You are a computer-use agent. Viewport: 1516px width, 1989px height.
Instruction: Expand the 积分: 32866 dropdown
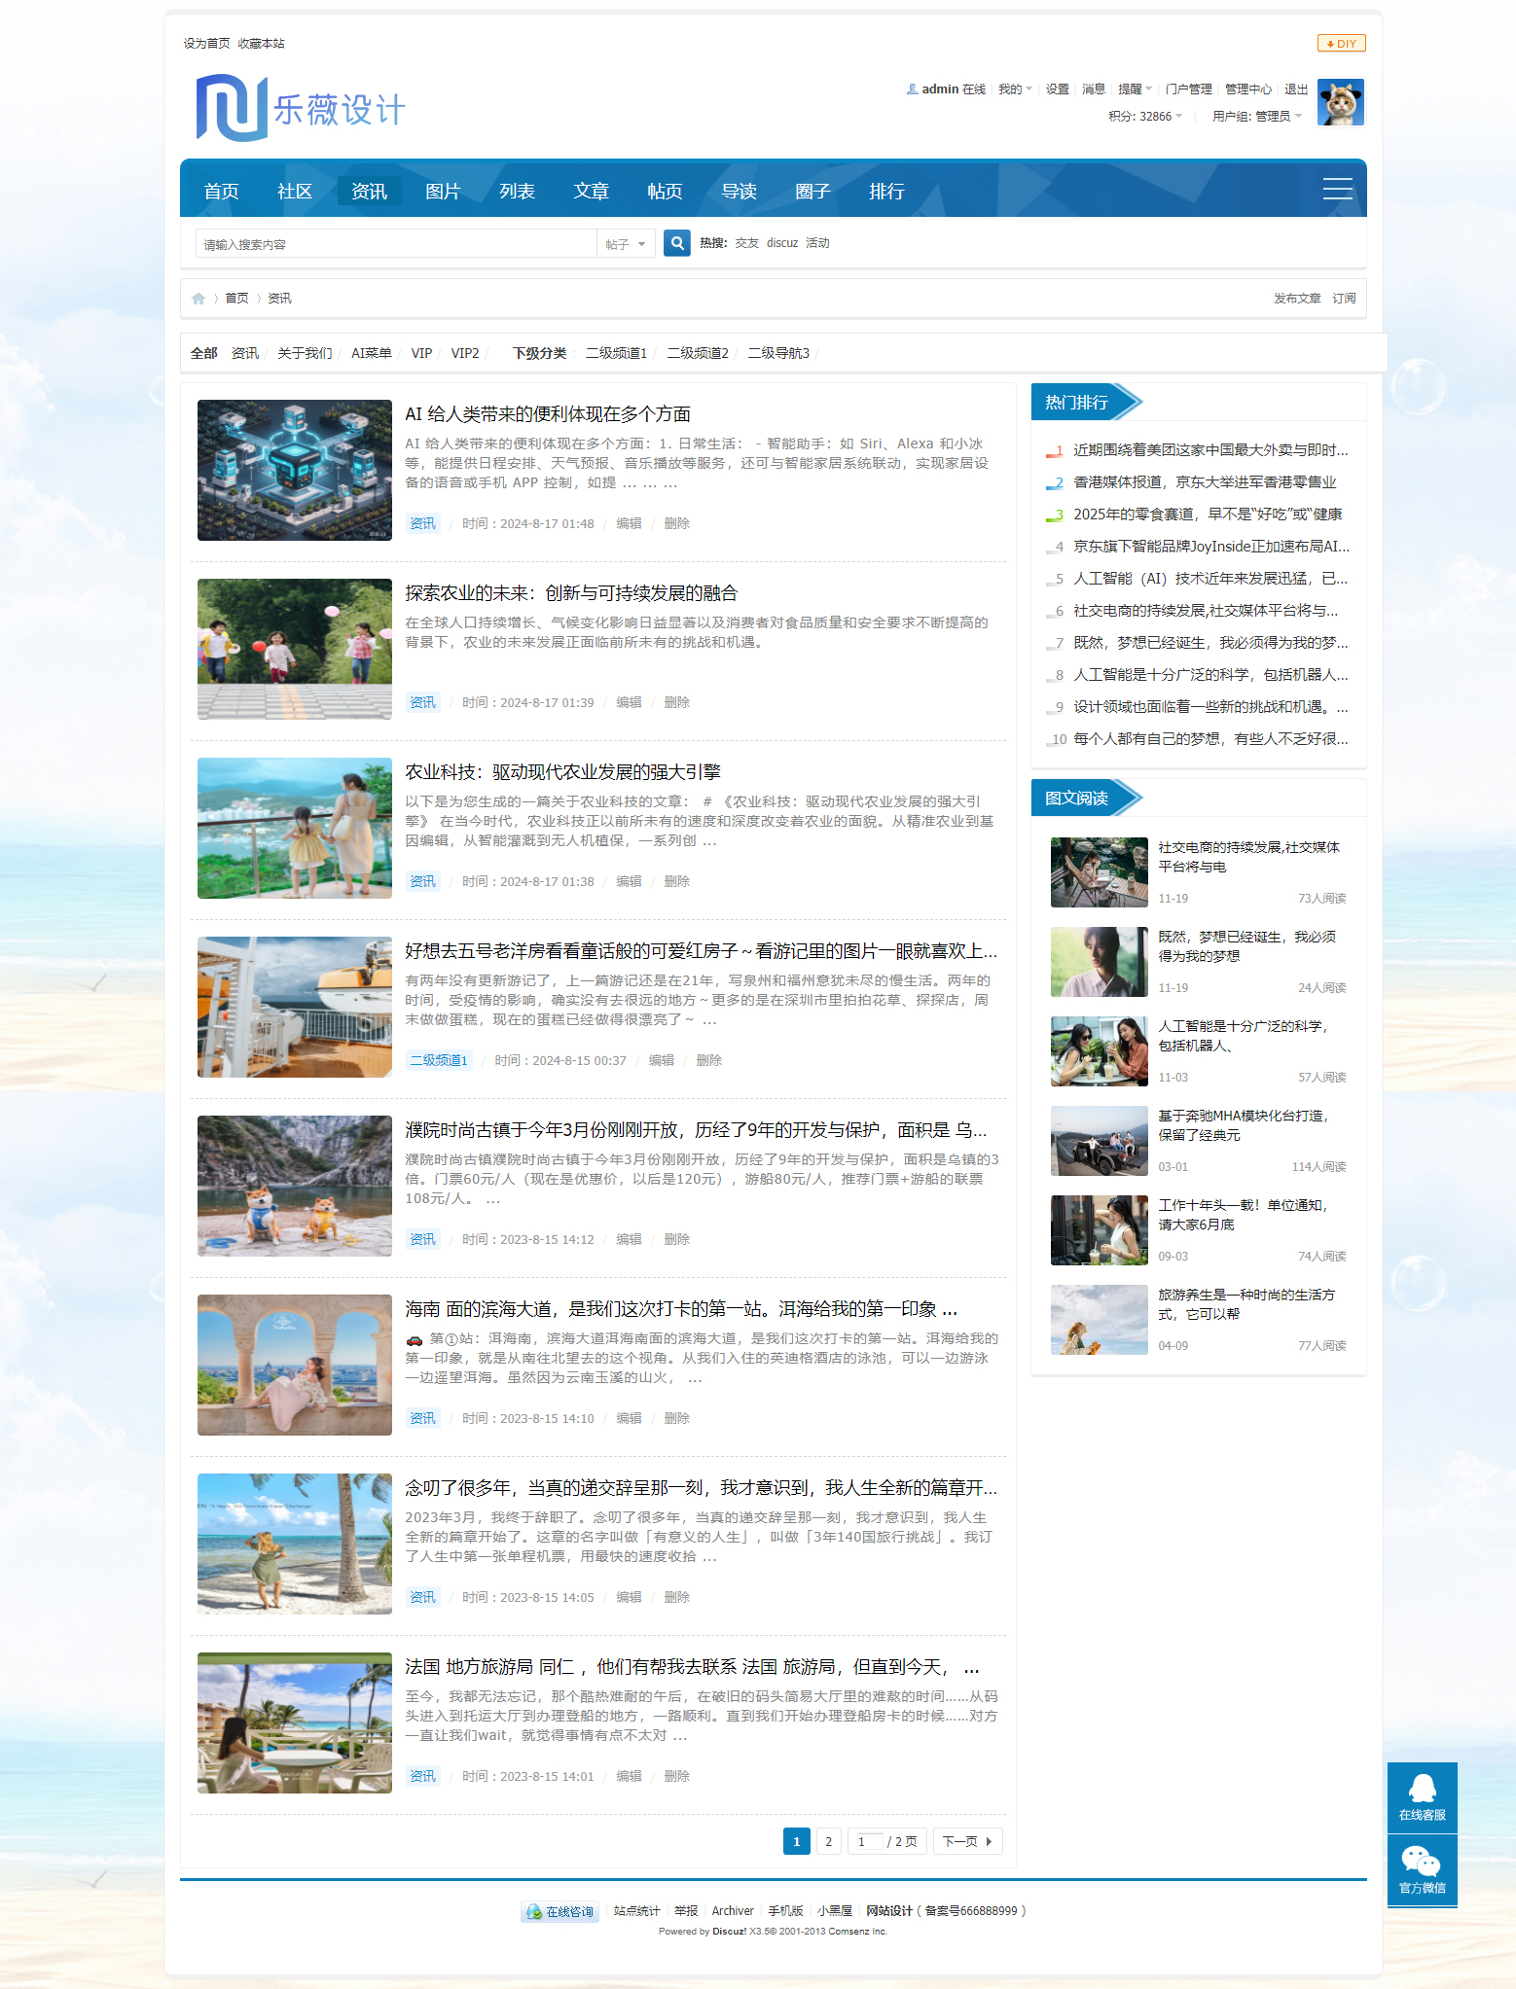point(1145,117)
